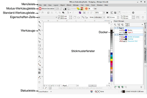
Task: Open the Object menu
Action: click(x=62, y=5)
